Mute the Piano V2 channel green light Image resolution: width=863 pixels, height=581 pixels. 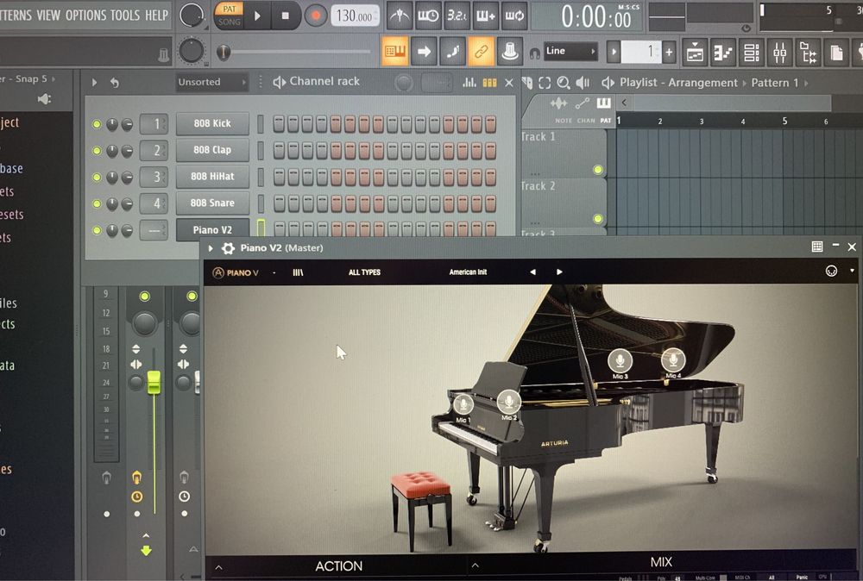click(x=97, y=230)
